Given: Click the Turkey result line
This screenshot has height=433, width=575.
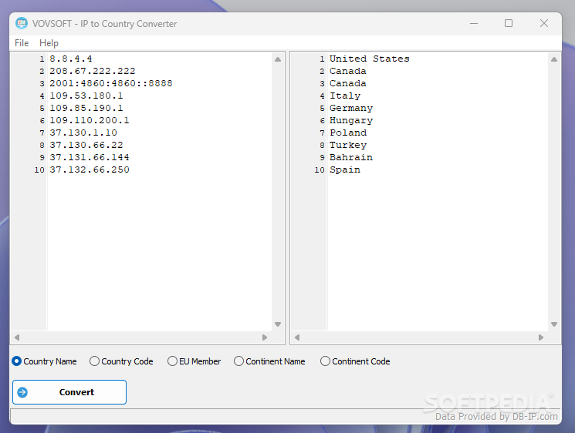Looking at the screenshot, I should 348,146.
